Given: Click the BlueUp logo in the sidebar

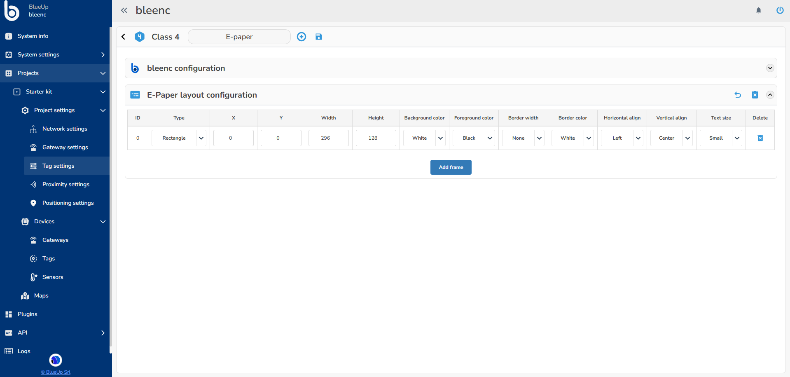Looking at the screenshot, I should tap(12, 11).
